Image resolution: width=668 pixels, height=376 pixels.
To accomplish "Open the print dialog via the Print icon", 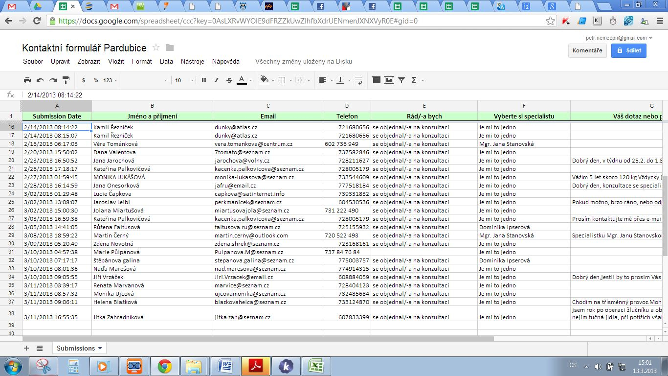I will [27, 80].
